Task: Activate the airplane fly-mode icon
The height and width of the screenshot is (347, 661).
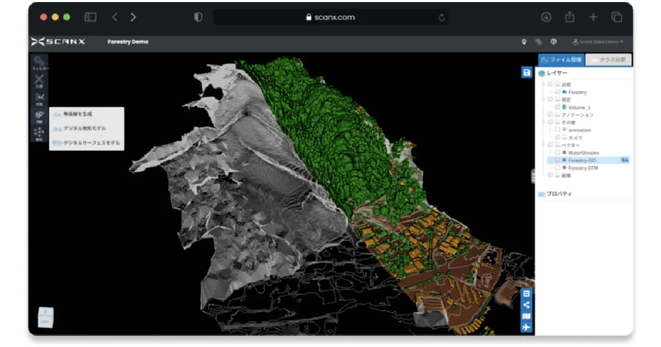Action: [526, 327]
